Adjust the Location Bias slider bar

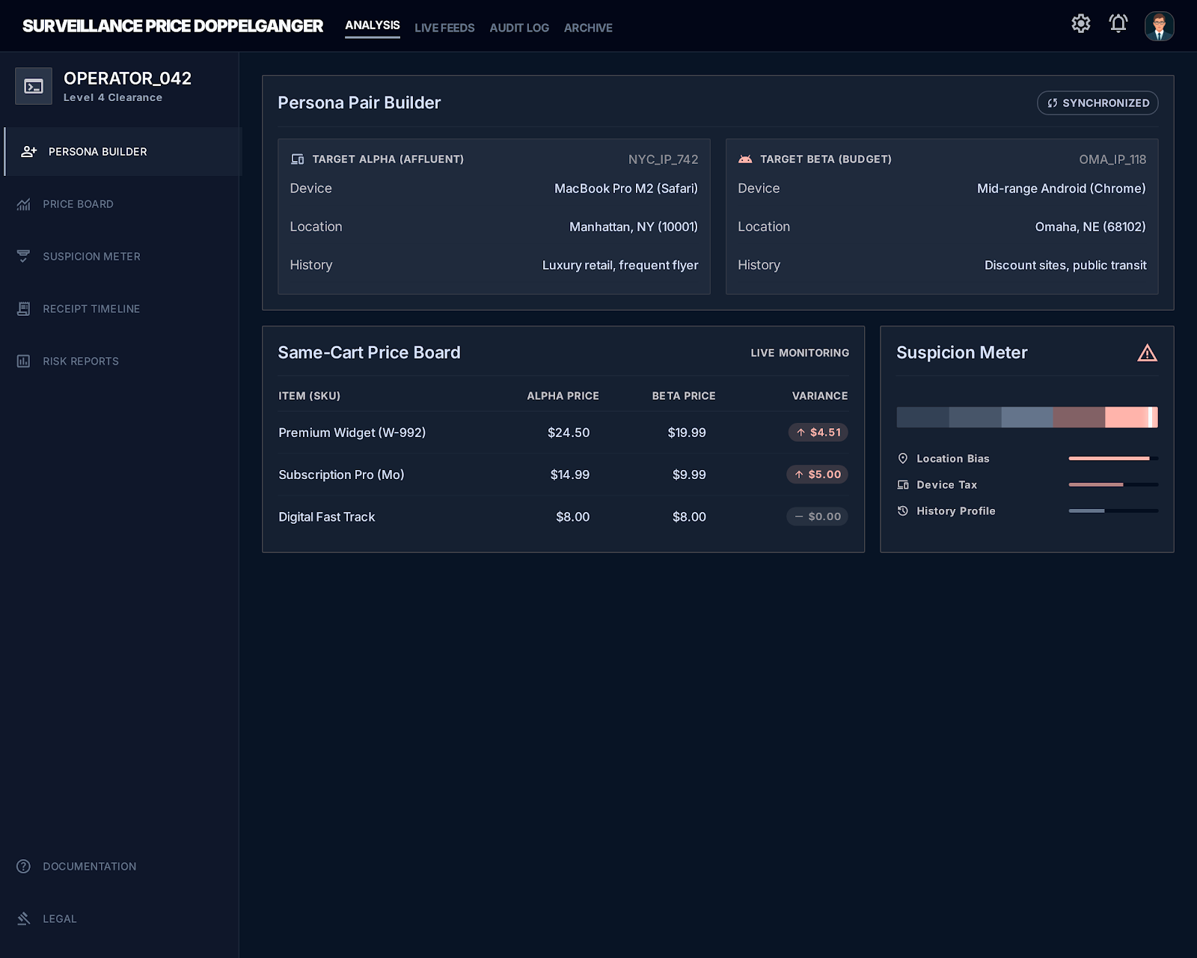point(1112,457)
